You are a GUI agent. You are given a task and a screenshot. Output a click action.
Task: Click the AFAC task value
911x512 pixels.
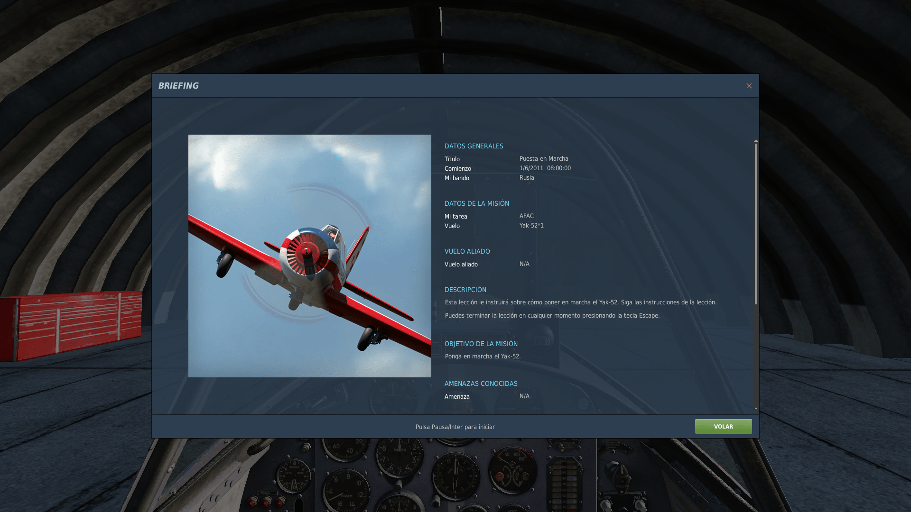(x=526, y=216)
